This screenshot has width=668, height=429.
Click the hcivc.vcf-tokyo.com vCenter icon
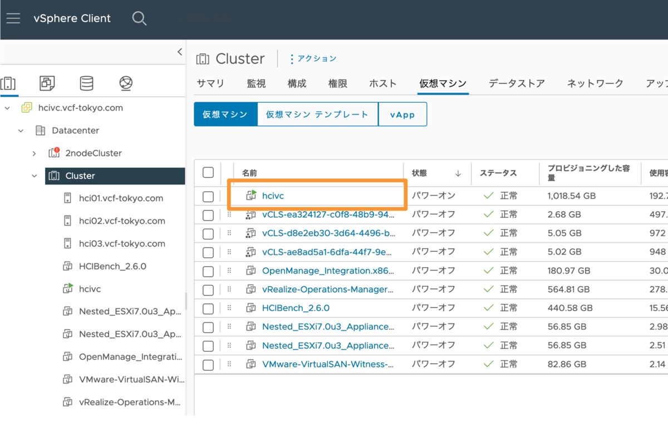point(26,108)
